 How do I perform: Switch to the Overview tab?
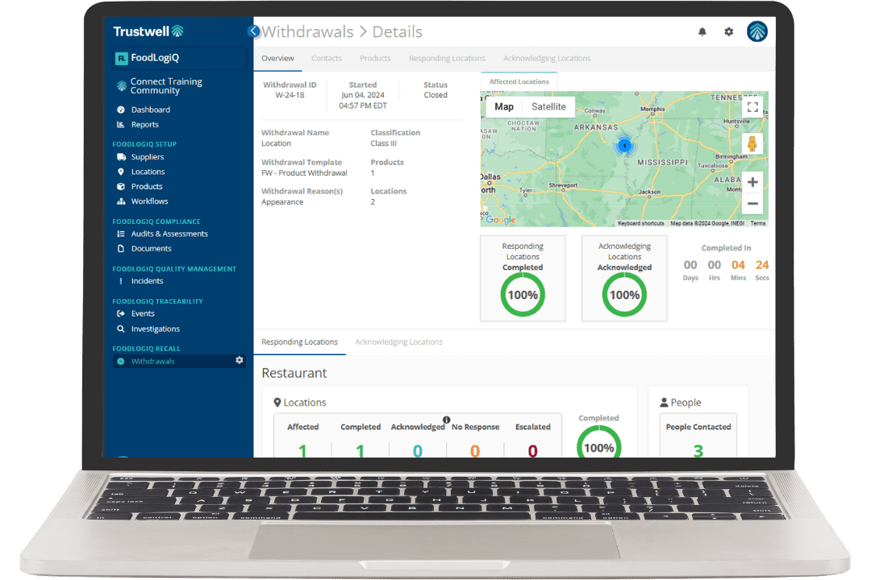(x=277, y=58)
